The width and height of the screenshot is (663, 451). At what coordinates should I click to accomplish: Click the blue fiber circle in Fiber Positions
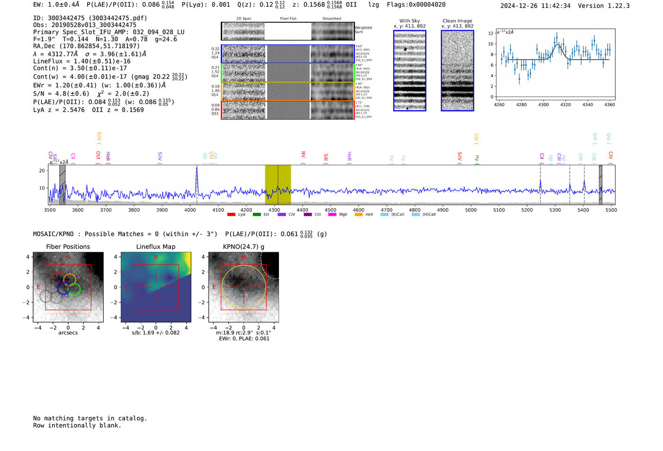click(63, 288)
